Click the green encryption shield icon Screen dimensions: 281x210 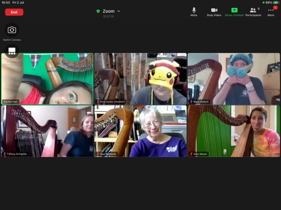tap(98, 11)
